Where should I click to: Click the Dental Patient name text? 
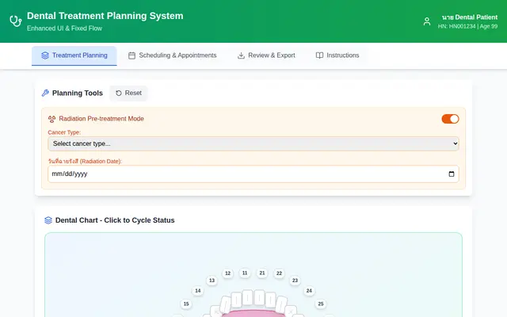tap(470, 17)
